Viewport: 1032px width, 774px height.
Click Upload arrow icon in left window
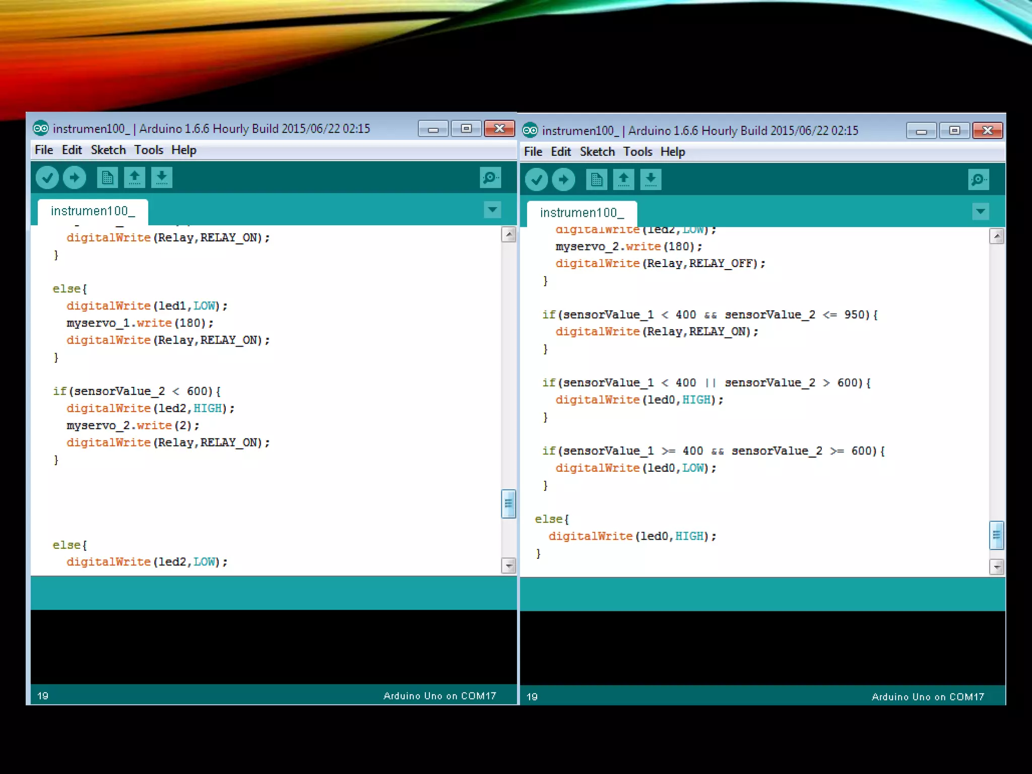(75, 178)
